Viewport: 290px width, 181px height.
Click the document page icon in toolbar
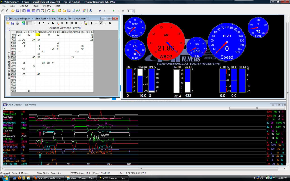[x=73, y=11]
